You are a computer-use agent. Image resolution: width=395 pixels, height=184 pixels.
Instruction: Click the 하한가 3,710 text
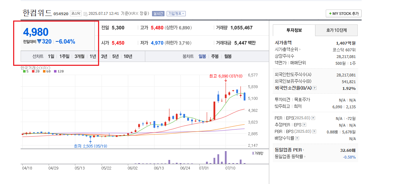click(178, 43)
